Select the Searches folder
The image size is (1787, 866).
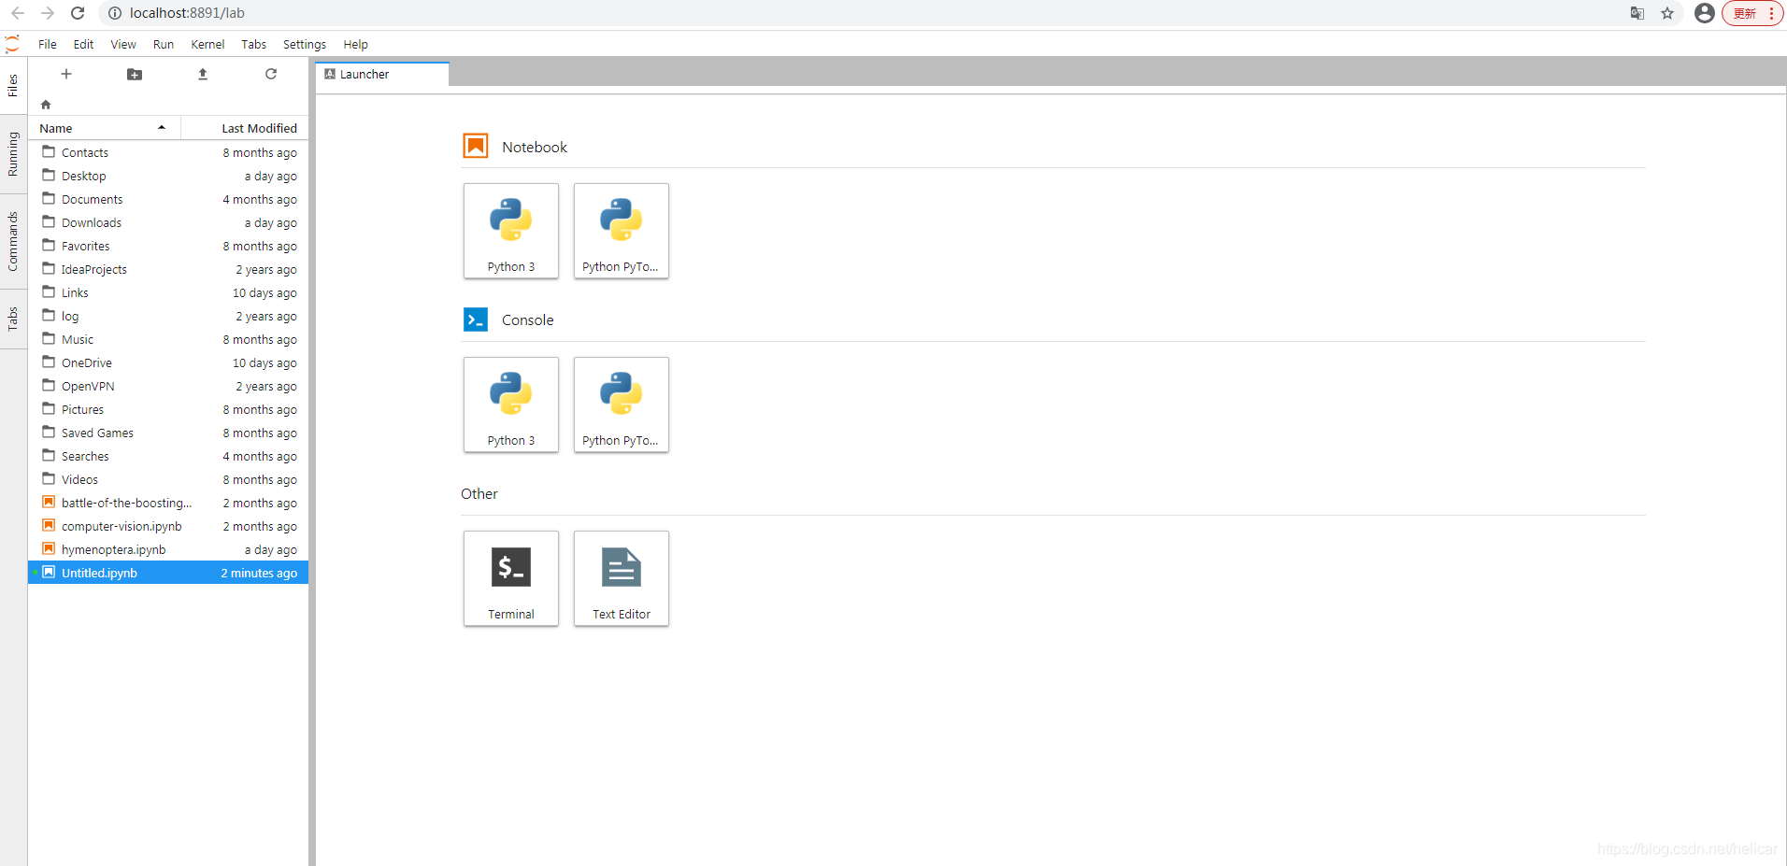168,456
